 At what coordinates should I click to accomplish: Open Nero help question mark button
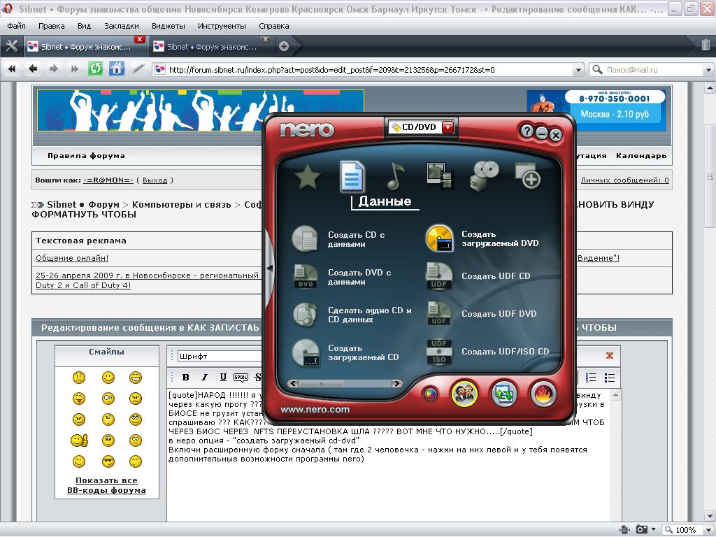tap(527, 131)
